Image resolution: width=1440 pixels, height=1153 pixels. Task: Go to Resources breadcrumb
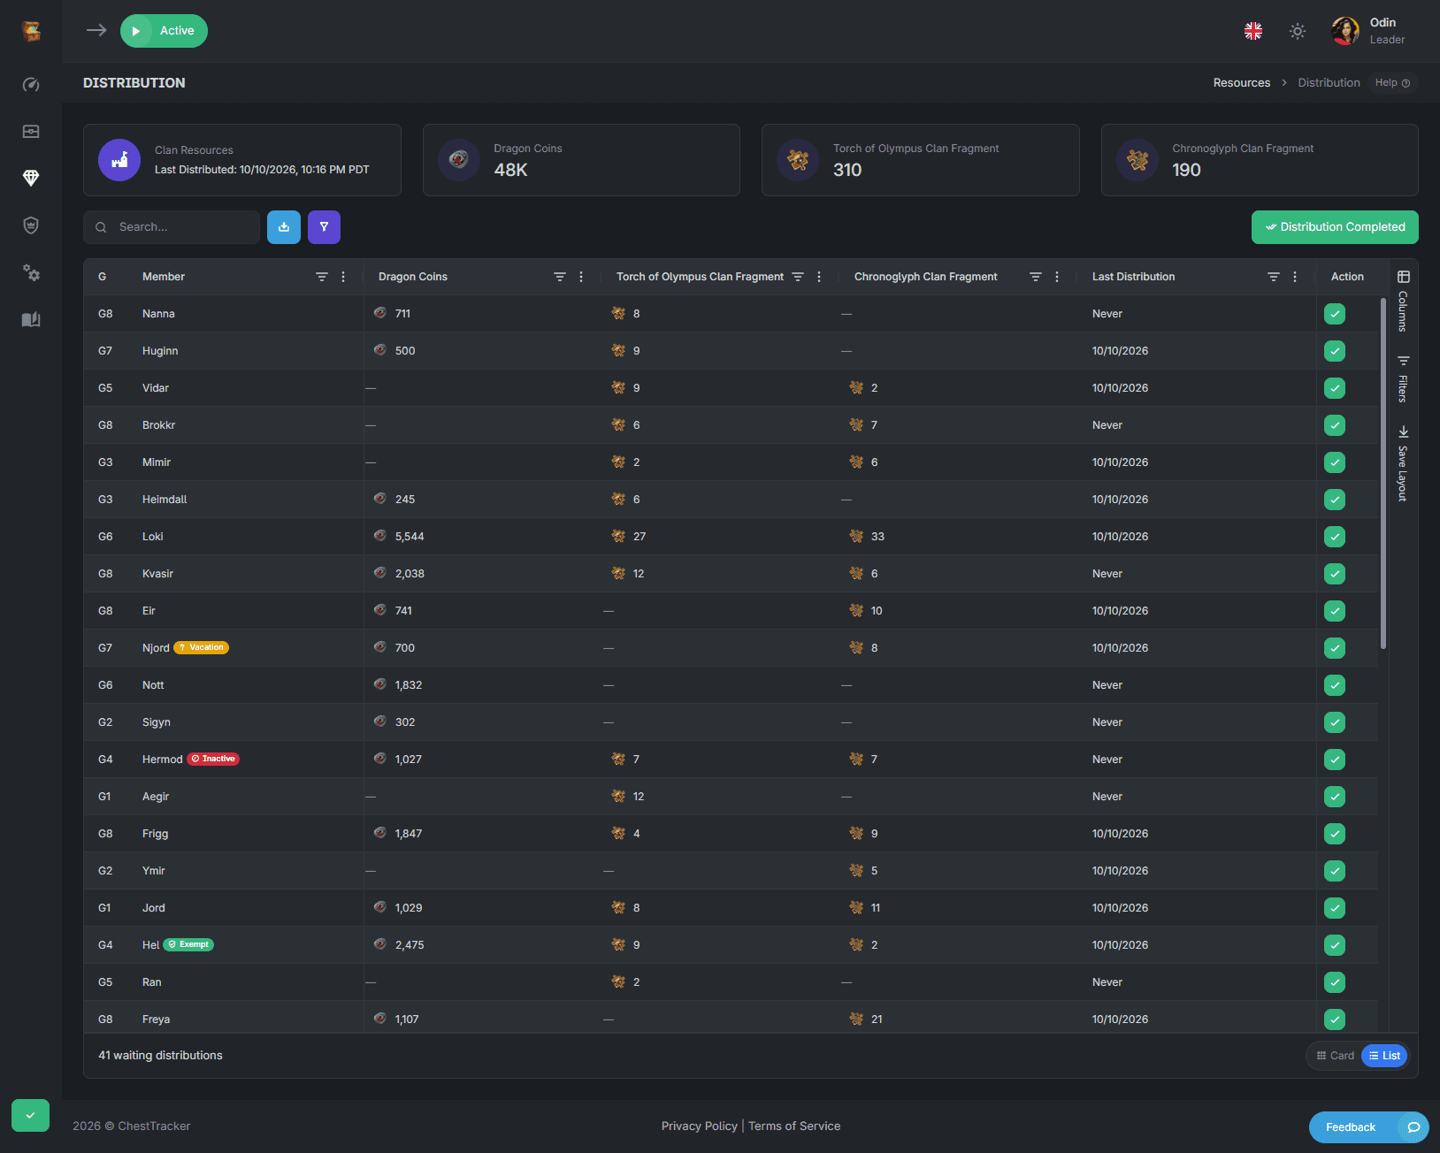tap(1242, 83)
